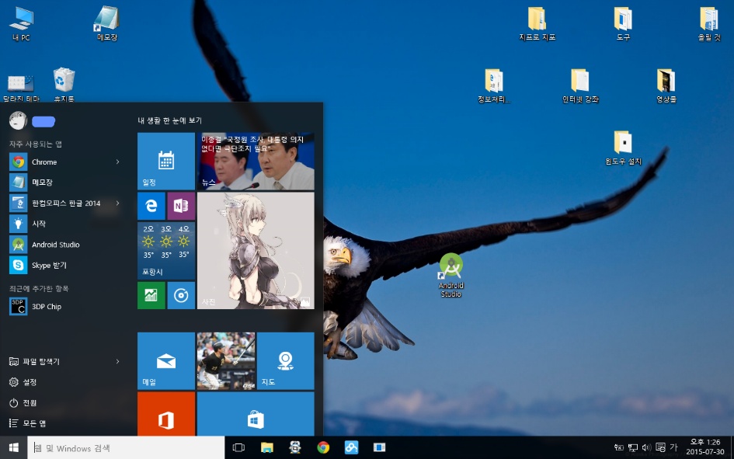Open the green Money chart tile
Screen dimensions: 734x459
point(151,295)
